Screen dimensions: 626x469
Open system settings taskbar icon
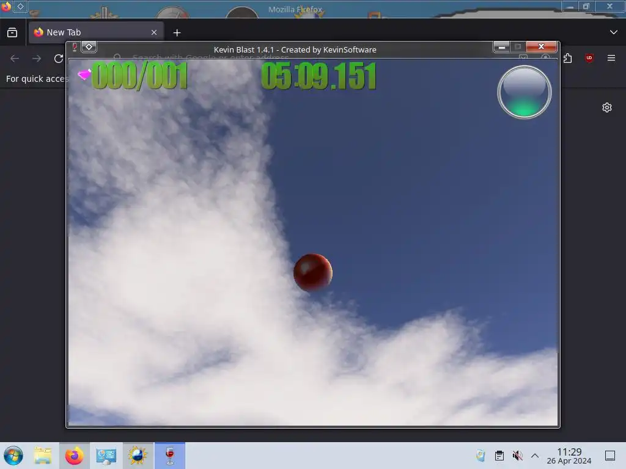point(106,456)
